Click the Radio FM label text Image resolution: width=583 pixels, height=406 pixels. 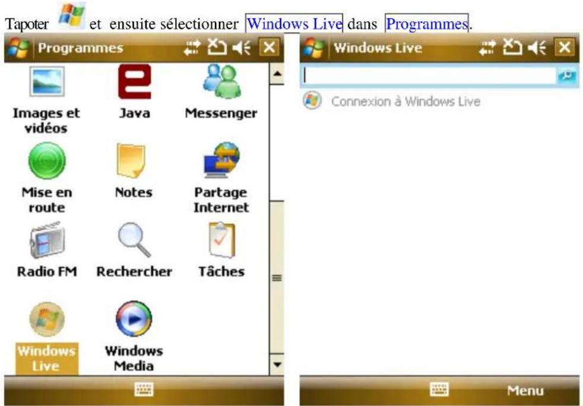(47, 271)
